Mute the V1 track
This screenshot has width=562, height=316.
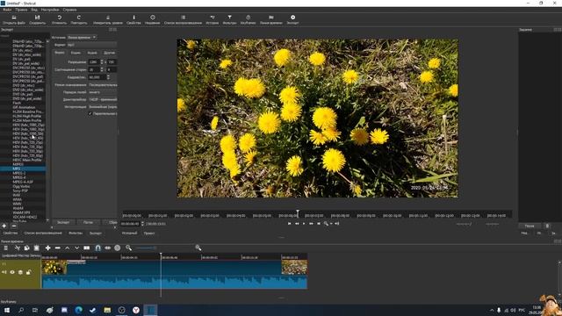coord(4,272)
